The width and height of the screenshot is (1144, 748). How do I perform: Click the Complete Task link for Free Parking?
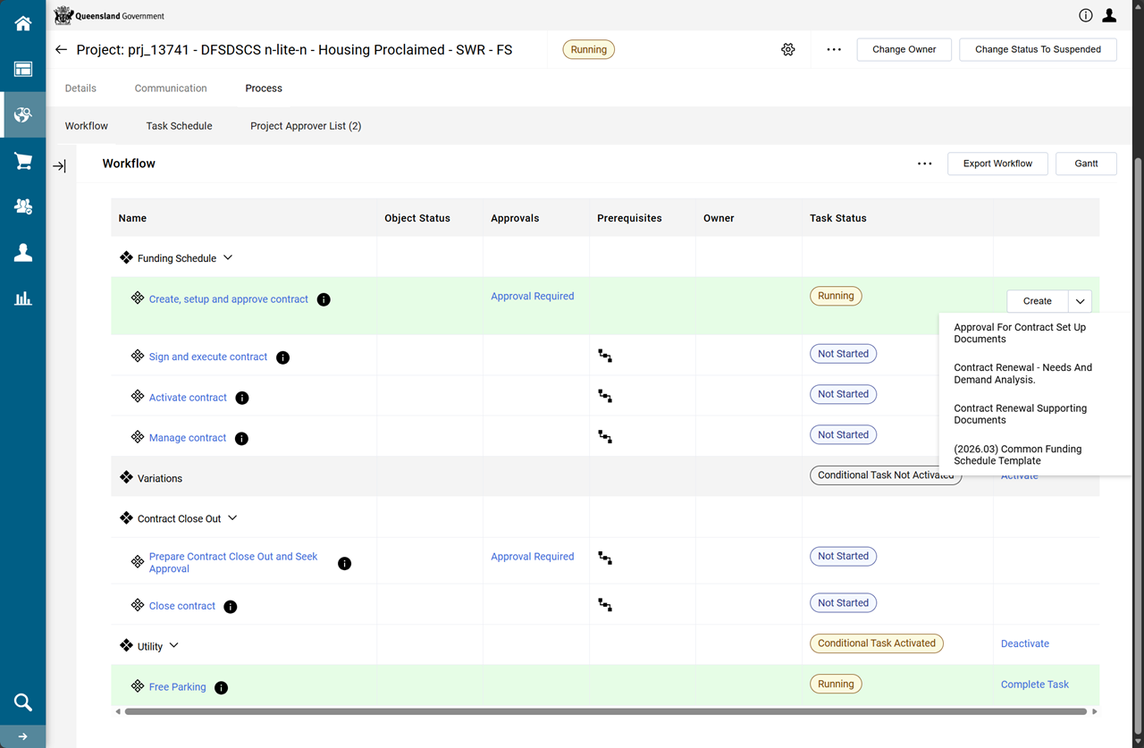point(1034,685)
